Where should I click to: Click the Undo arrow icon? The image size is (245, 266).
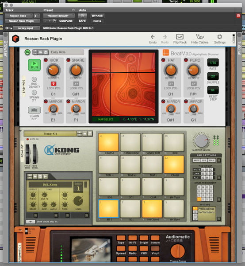[x=153, y=37]
